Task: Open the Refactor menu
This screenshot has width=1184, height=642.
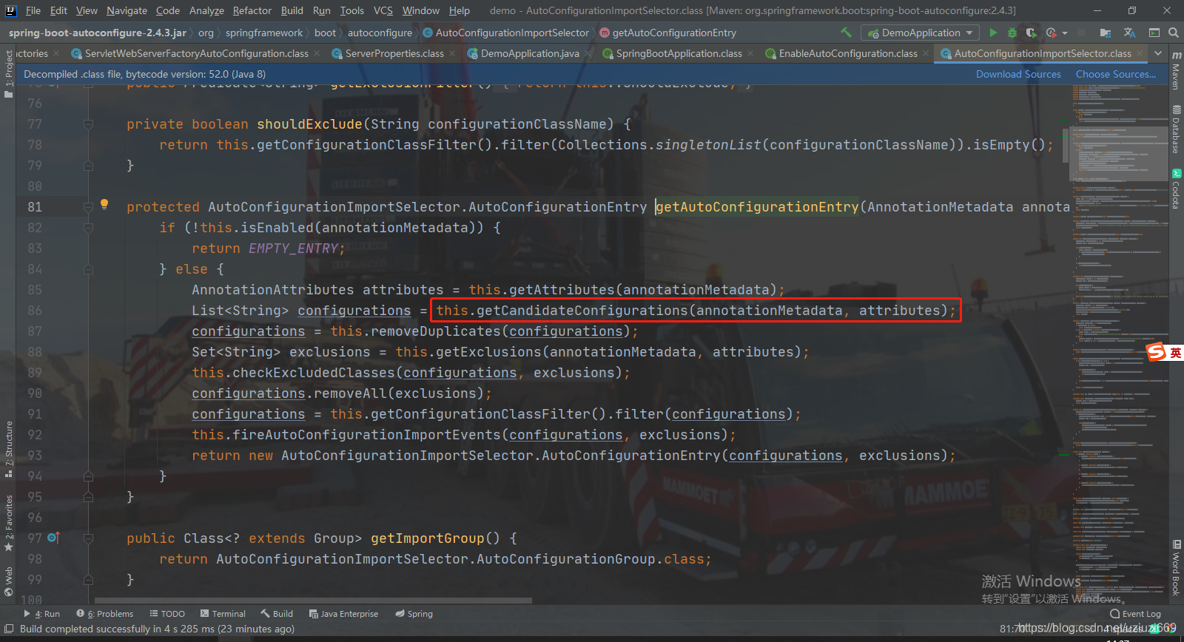Action: (x=252, y=10)
